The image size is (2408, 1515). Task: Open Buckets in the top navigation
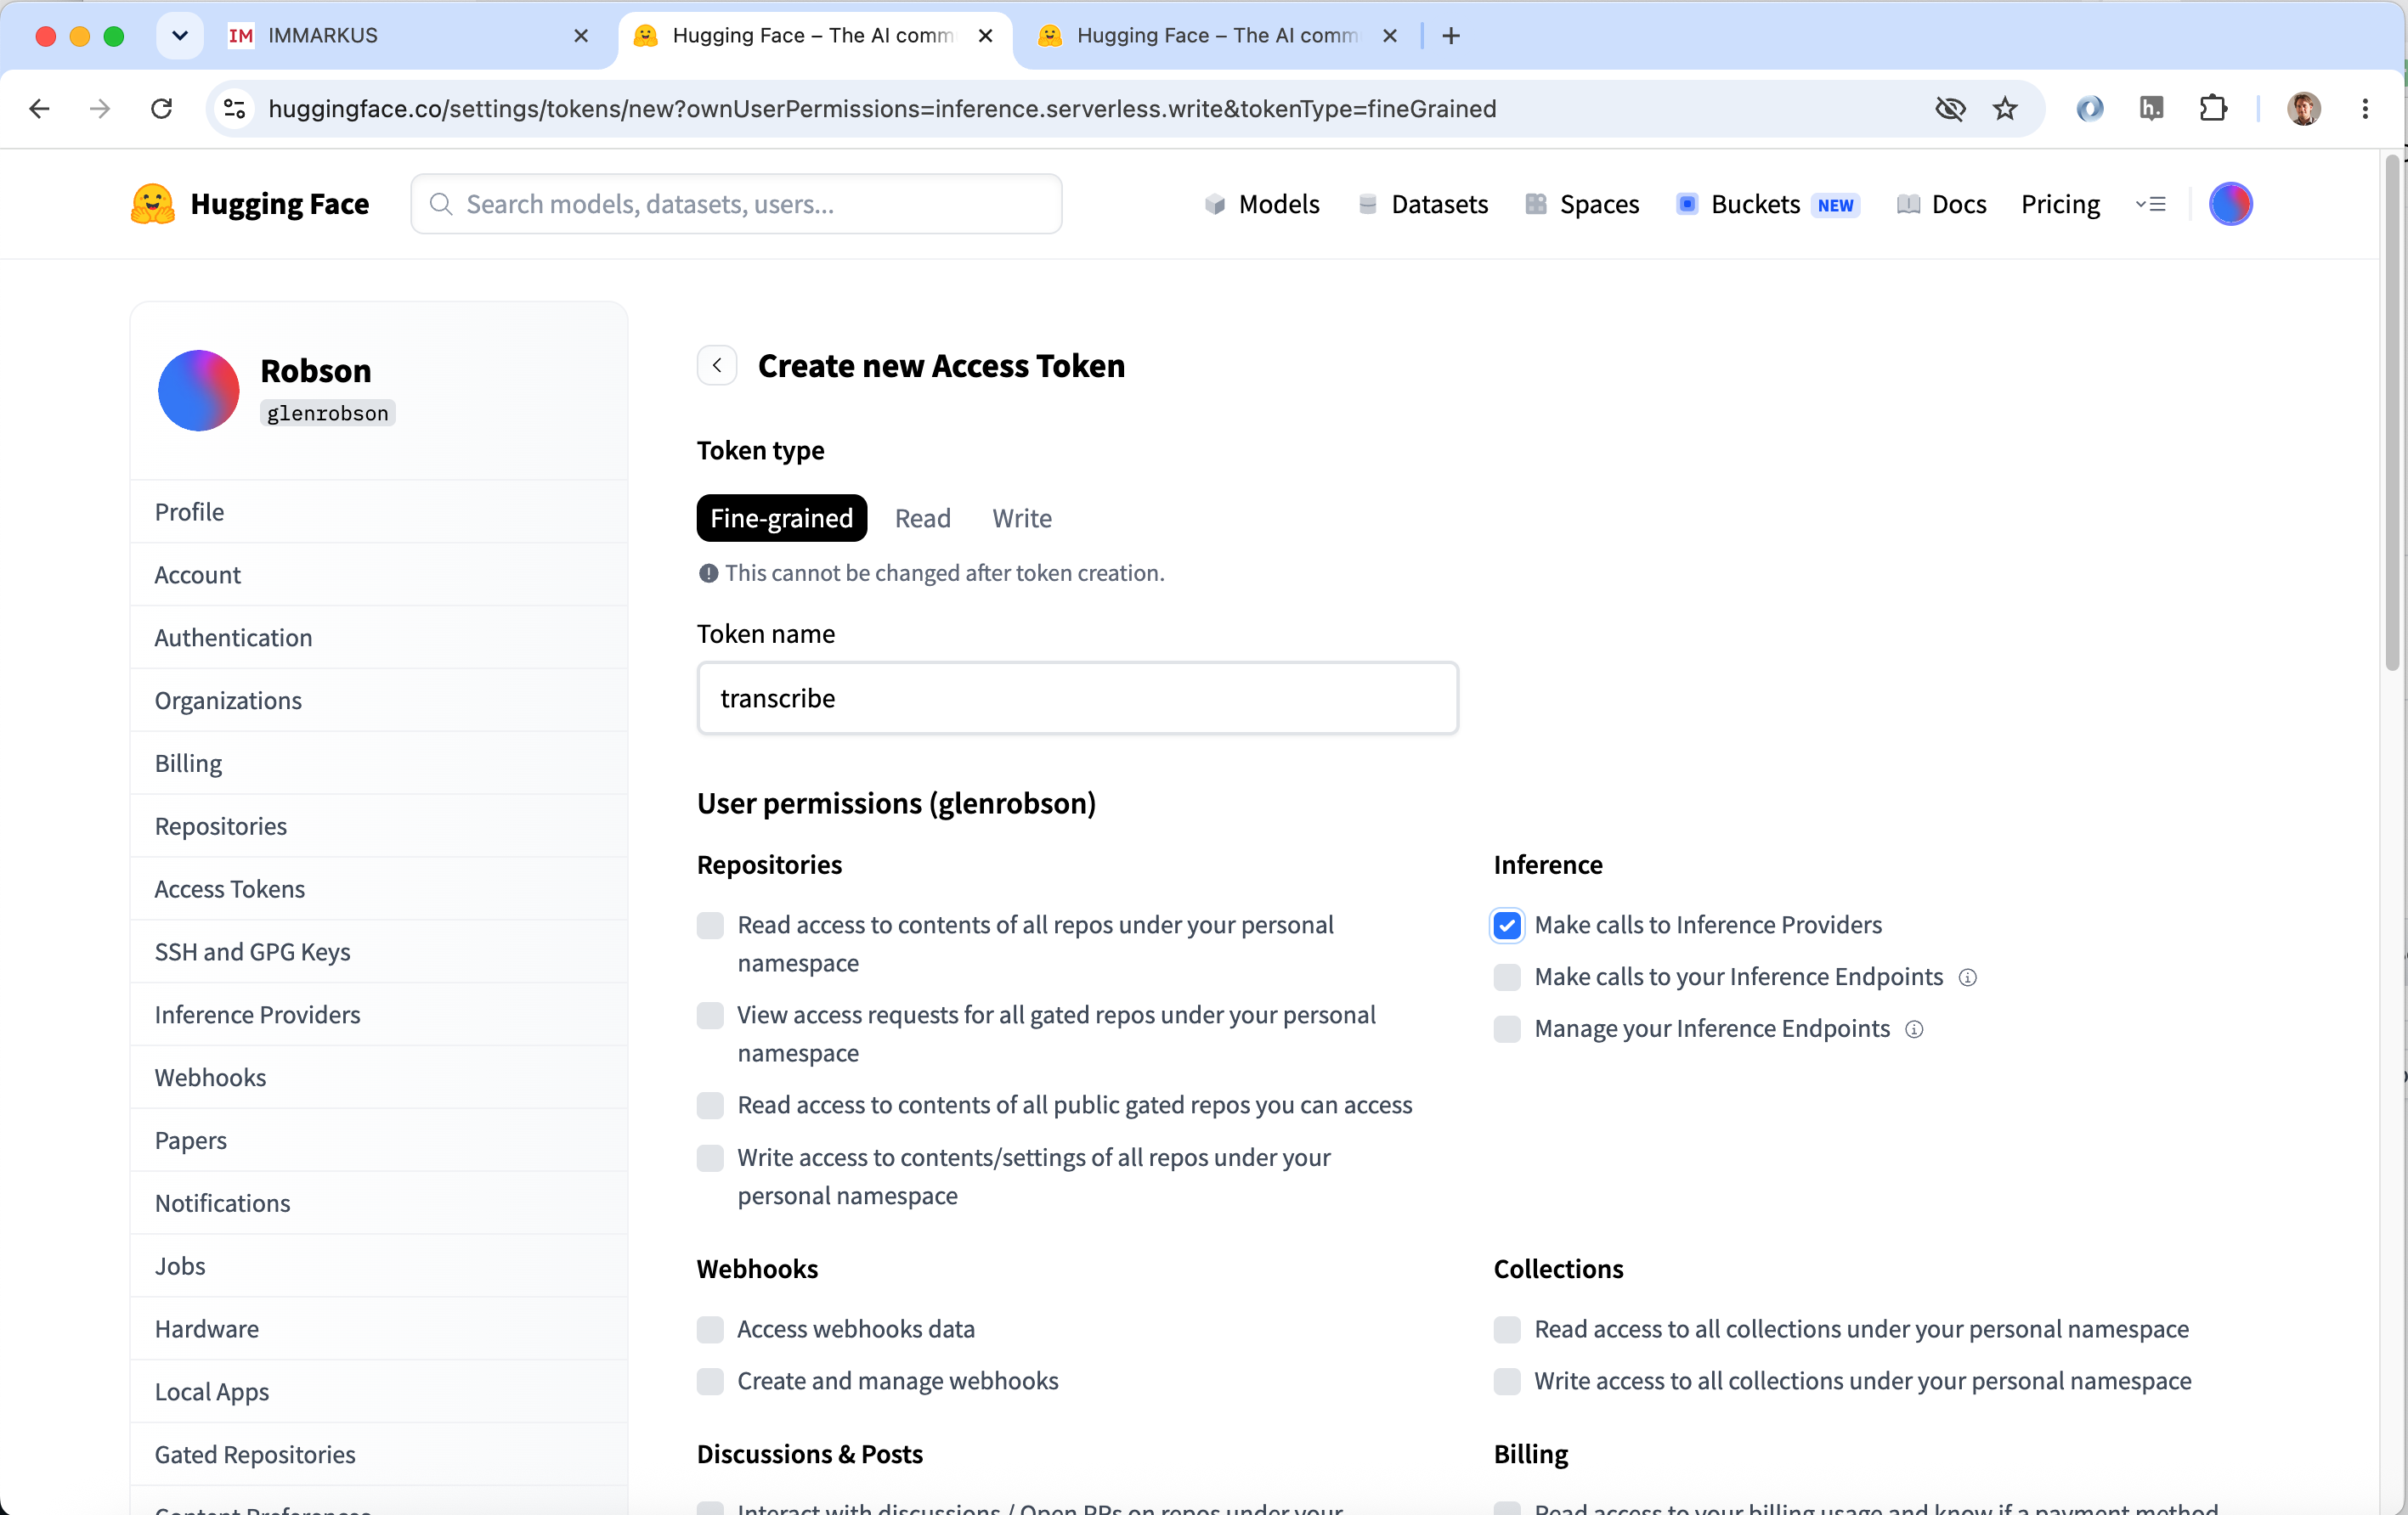pyautogui.click(x=1767, y=204)
